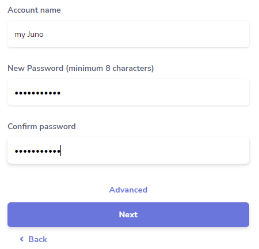Place cursor at end of Confirm password dots
This screenshot has width=259, height=249.
pos(61,151)
